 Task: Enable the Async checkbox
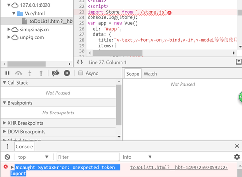coord(80,73)
